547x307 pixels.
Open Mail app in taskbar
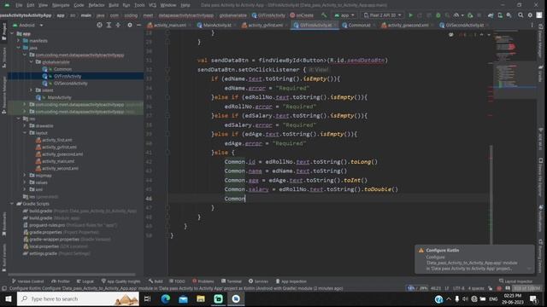(x=183, y=298)
